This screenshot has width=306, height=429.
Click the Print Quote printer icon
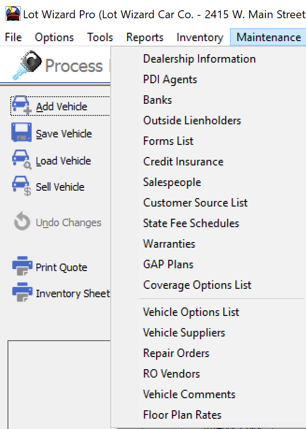21,267
